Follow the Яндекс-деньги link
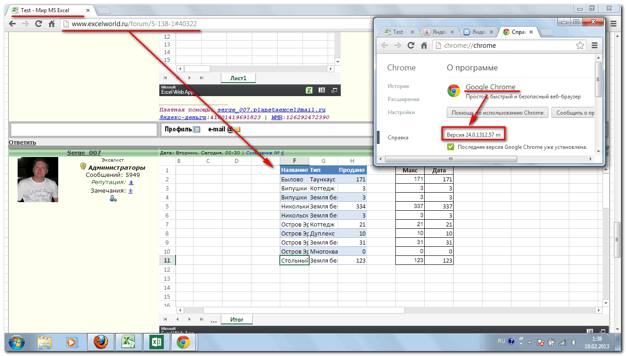Screen dimensions: 626x356 pos(183,117)
